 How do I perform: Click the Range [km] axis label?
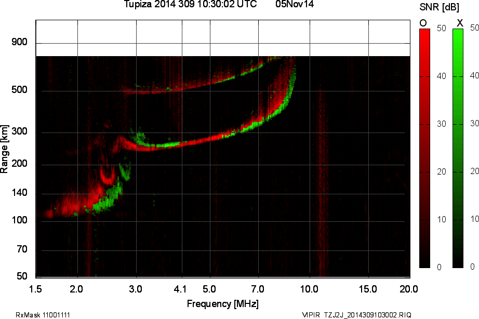pos(5,150)
